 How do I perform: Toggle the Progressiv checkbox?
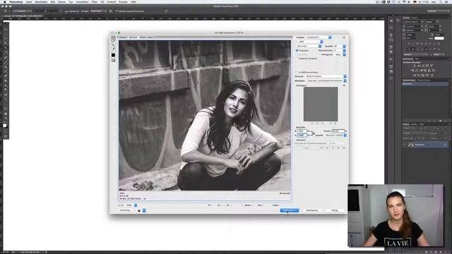pyautogui.click(x=297, y=50)
